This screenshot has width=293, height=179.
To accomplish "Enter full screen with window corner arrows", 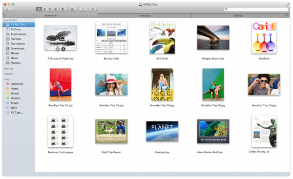I will click(288, 4).
